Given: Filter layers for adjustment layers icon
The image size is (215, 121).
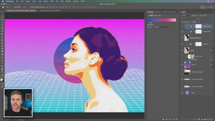Looking at the screenshot, I should click(196, 16).
